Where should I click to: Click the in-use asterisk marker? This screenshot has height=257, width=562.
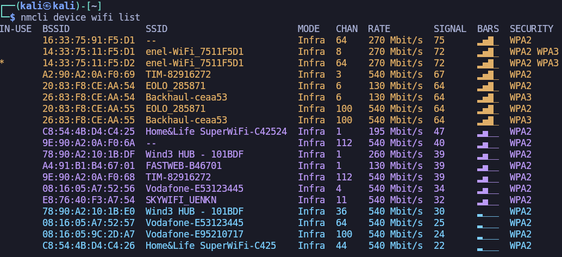pyautogui.click(x=2, y=64)
